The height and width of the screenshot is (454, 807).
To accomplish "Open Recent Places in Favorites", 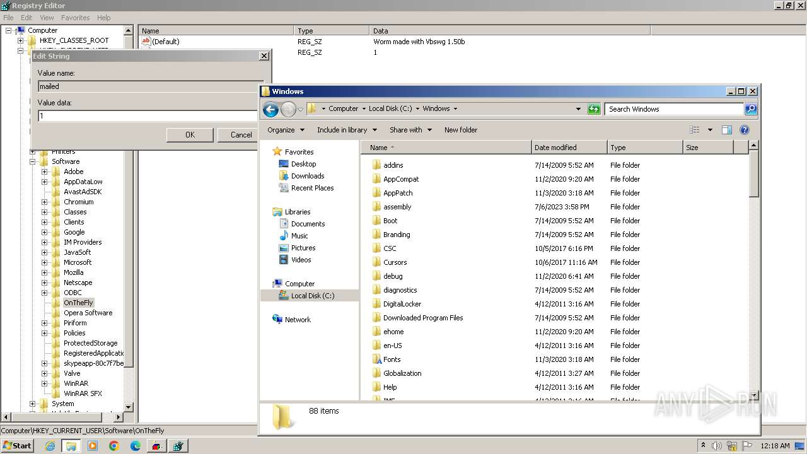I will (312, 188).
